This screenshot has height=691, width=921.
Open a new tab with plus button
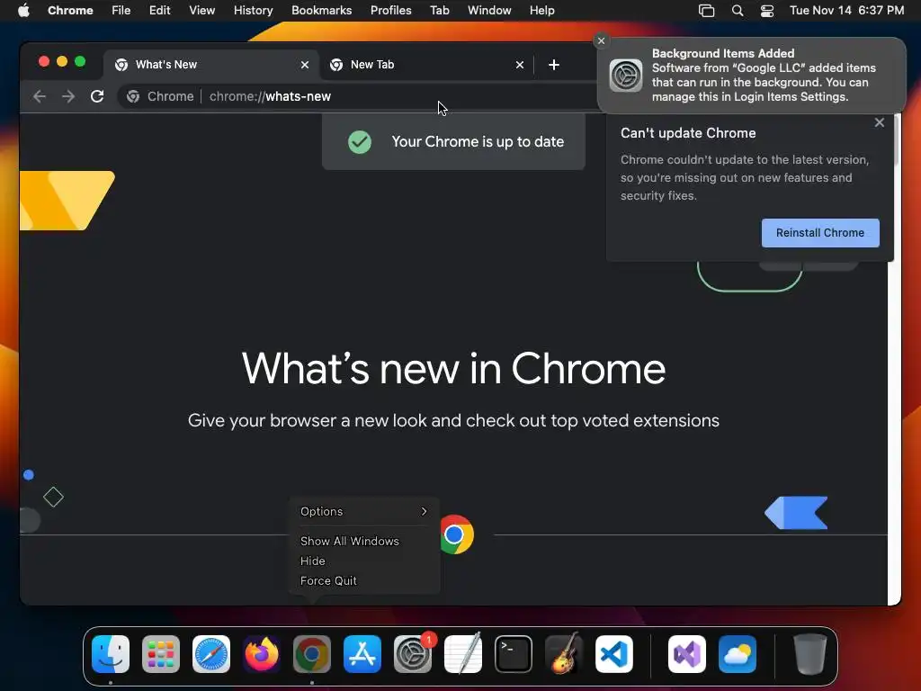click(x=554, y=65)
